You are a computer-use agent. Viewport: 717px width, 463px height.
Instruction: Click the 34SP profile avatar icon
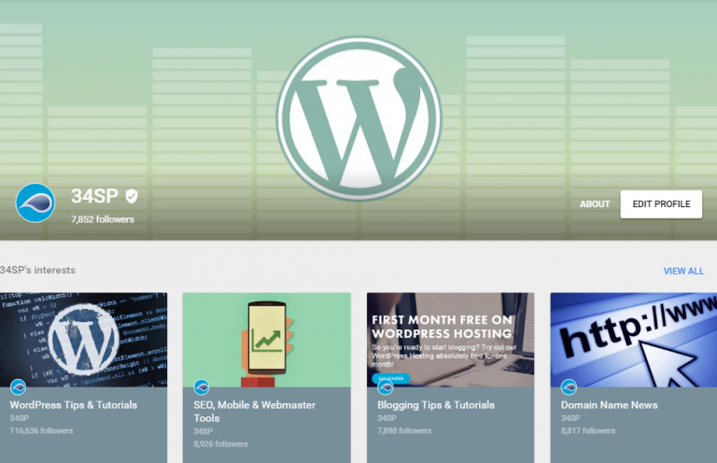point(35,203)
